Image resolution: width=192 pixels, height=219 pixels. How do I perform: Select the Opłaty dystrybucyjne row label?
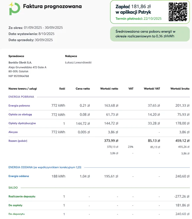pyautogui.click(x=22, y=123)
